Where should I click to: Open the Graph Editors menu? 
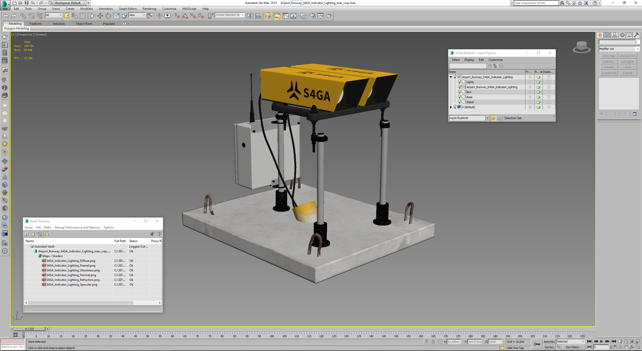[127, 9]
